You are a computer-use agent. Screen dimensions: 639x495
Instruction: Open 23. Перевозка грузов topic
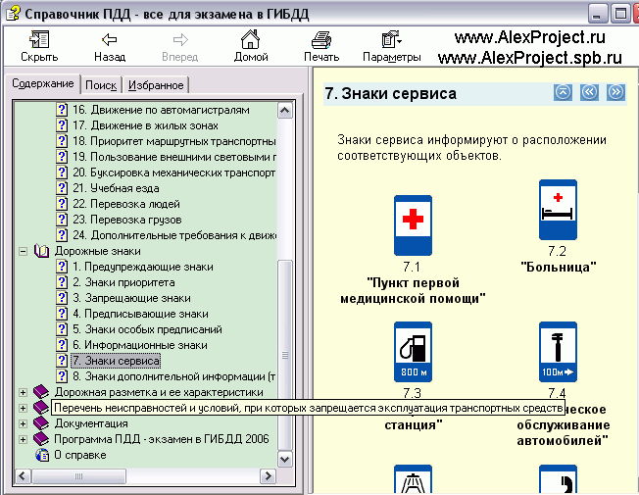(x=127, y=220)
